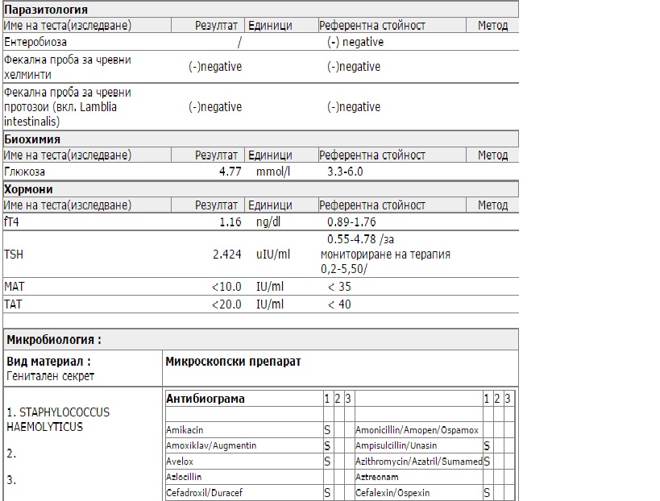This screenshot has width=660, height=501.
Task: Click the Cefalexin/Ospexin antibiotic name
Action: click(392, 493)
